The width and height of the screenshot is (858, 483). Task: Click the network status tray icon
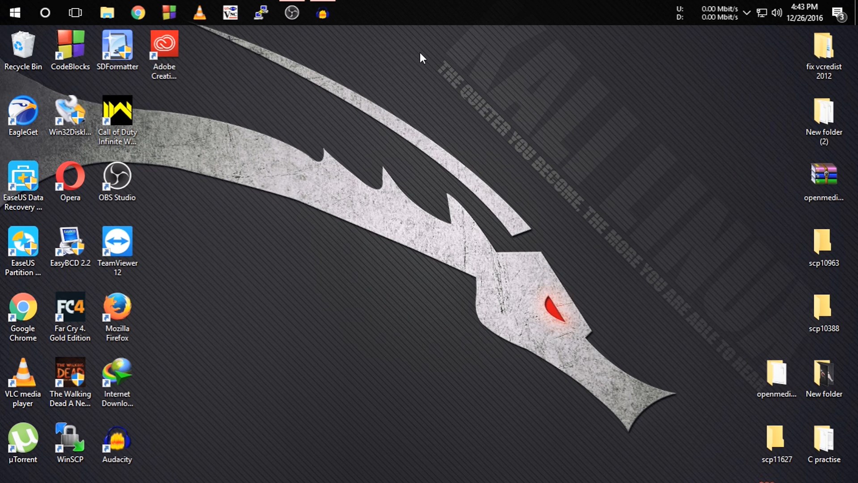pyautogui.click(x=762, y=13)
